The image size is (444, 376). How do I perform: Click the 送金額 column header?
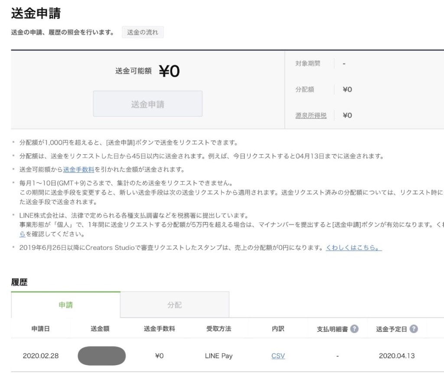[x=100, y=329]
